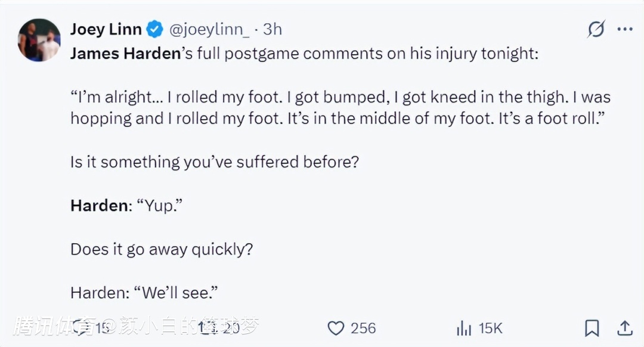This screenshot has height=347, width=644.
Task: Click the 3h post timestamp
Action: (x=273, y=29)
